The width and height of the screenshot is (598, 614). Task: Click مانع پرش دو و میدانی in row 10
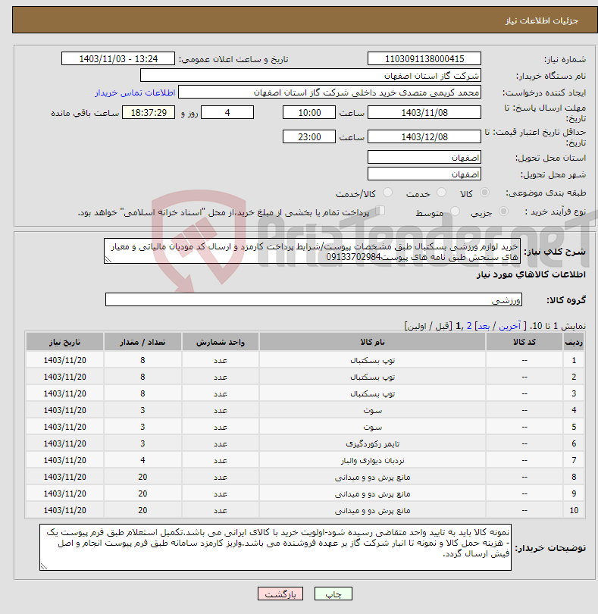point(372,510)
